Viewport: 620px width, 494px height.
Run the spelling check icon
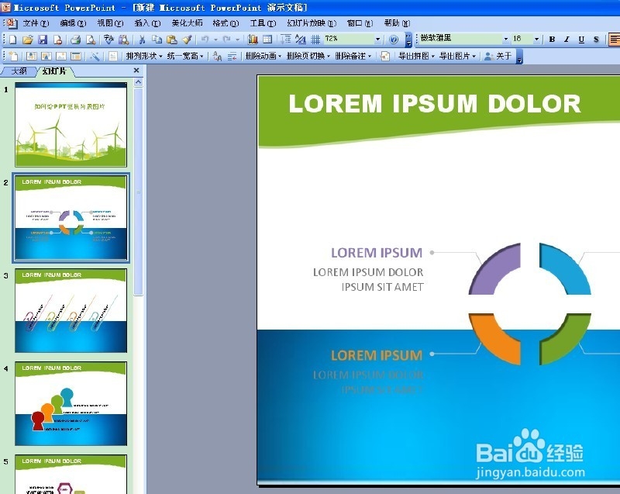(108, 39)
